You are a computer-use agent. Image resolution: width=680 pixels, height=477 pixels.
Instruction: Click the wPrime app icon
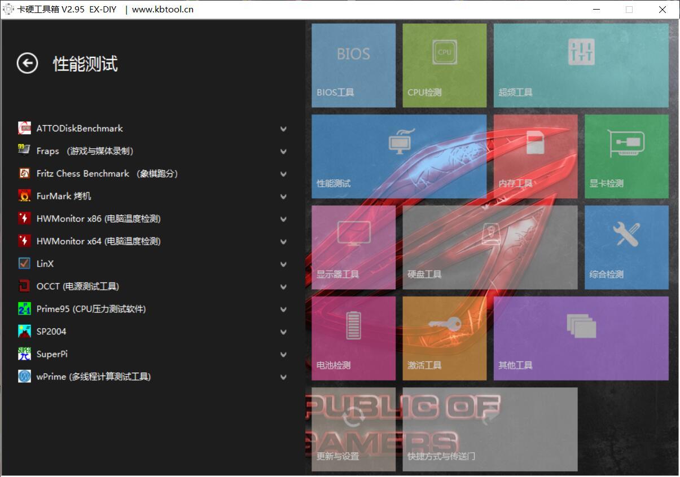pyautogui.click(x=24, y=376)
